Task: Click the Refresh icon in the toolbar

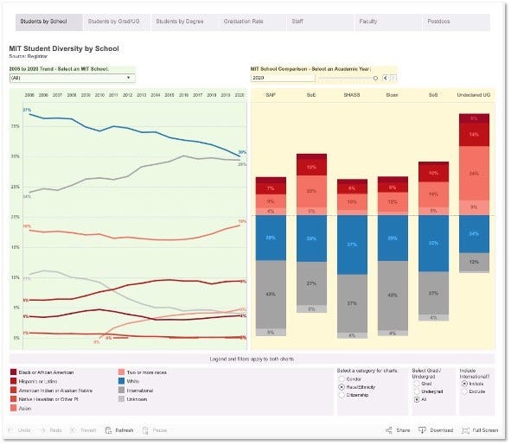Action: click(108, 430)
